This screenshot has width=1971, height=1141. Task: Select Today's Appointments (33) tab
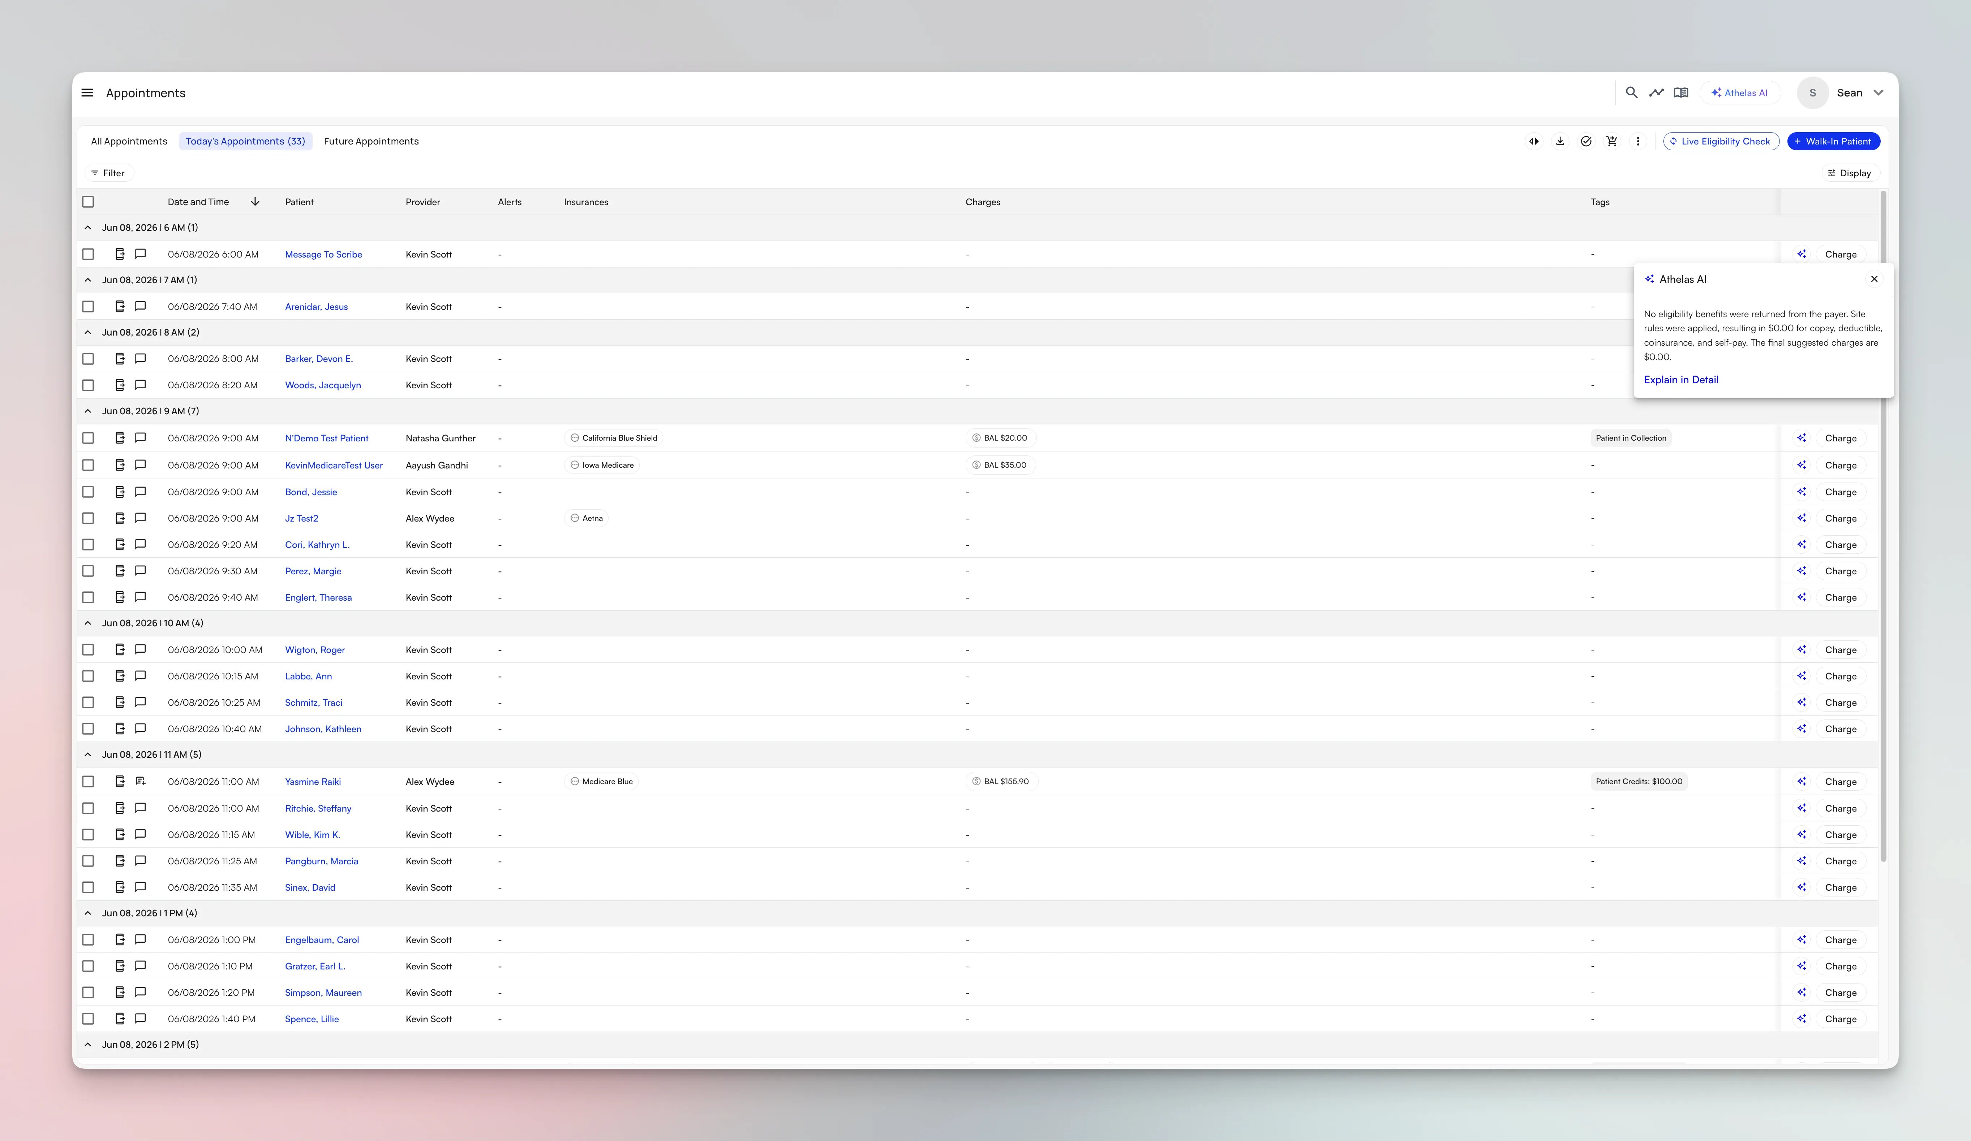pos(246,142)
